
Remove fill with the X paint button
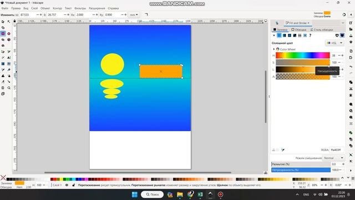274,36
